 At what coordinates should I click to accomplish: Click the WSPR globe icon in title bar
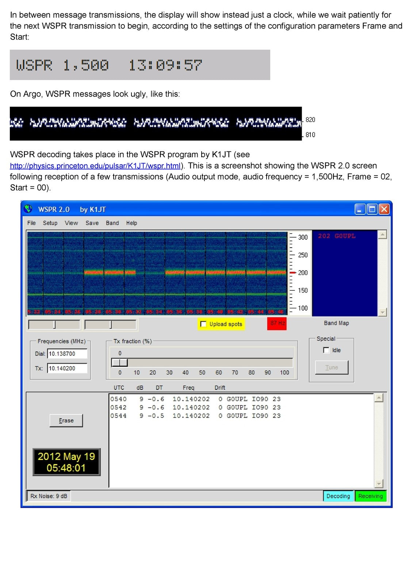click(x=28, y=209)
